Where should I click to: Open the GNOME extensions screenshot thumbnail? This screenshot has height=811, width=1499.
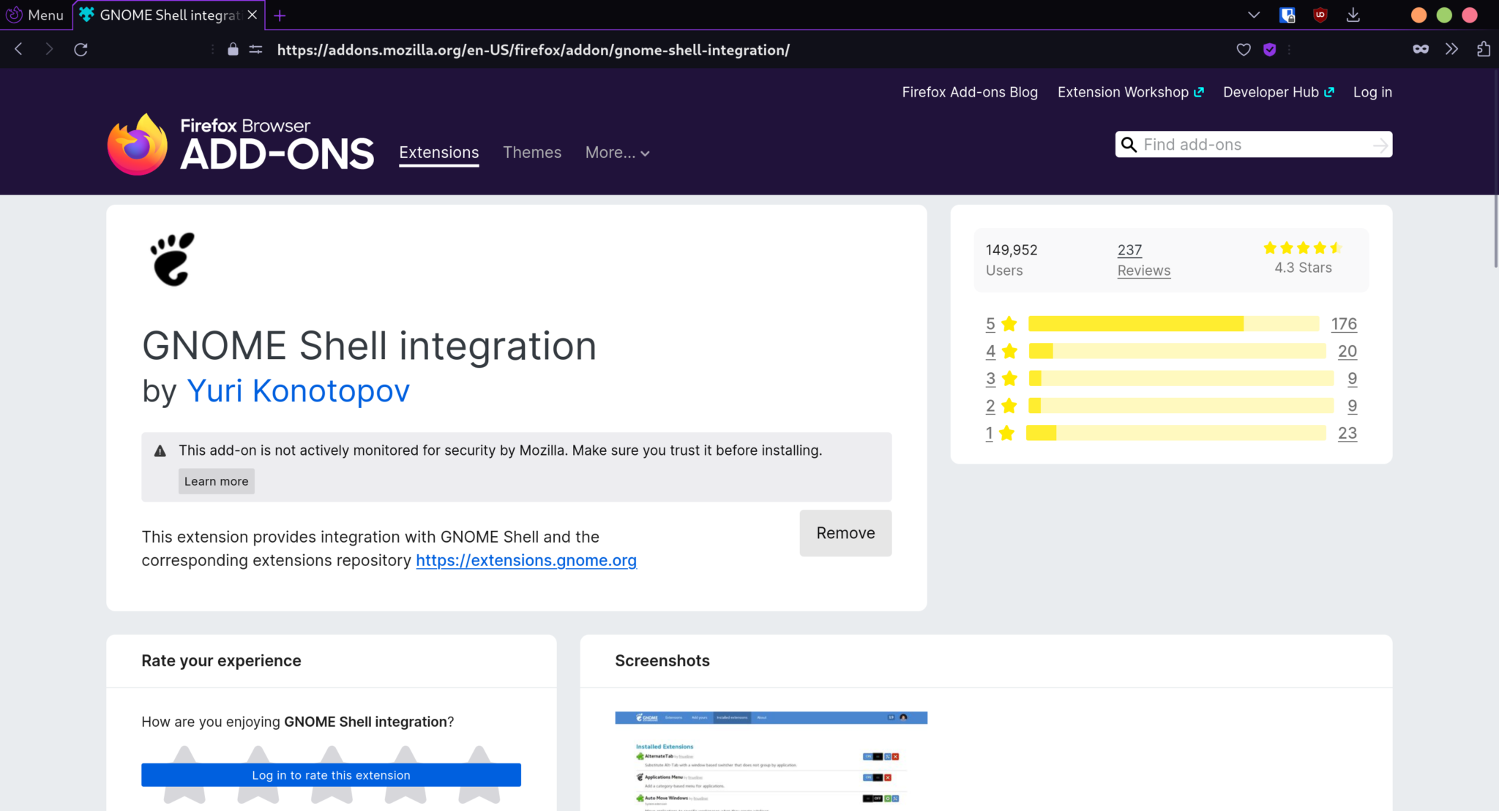point(771,761)
